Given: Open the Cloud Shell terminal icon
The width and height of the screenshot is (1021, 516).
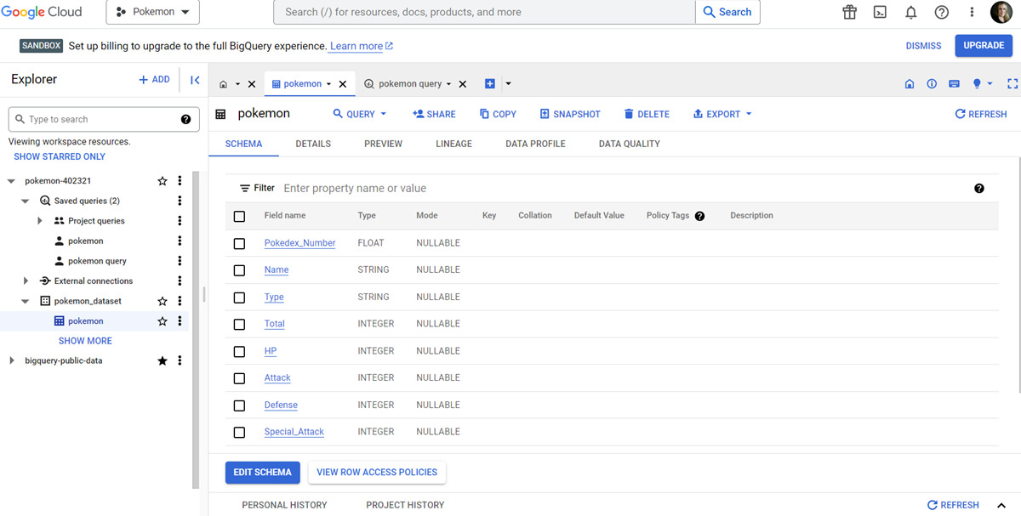Looking at the screenshot, I should (x=880, y=12).
